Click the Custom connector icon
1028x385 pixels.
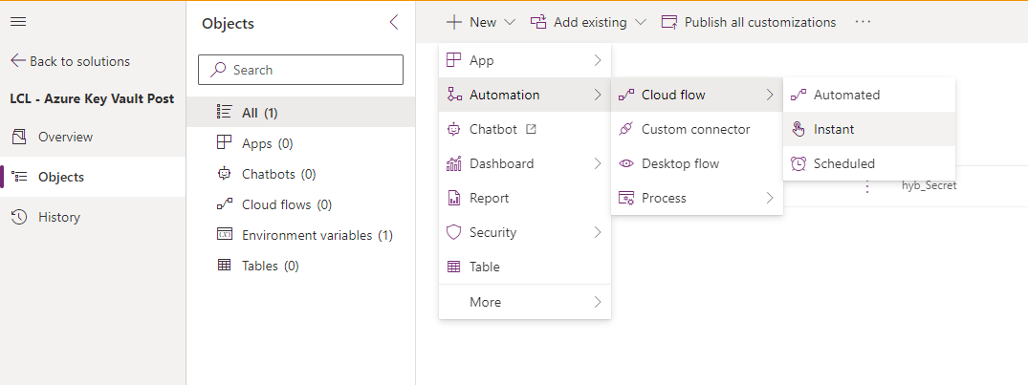[x=626, y=129]
